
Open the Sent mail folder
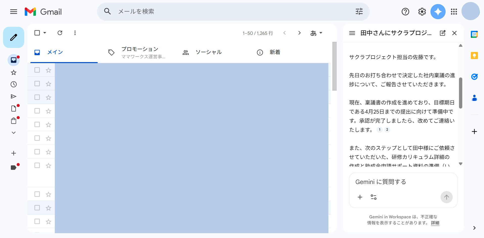click(x=13, y=96)
